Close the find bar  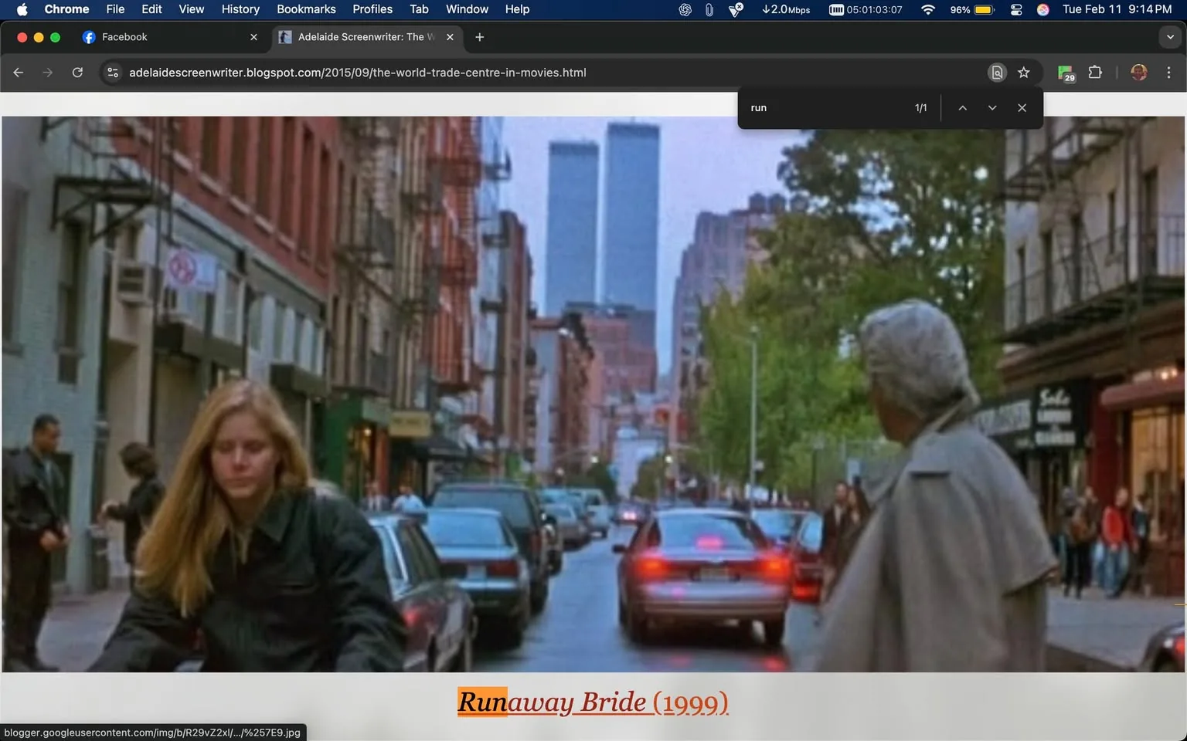click(1022, 107)
